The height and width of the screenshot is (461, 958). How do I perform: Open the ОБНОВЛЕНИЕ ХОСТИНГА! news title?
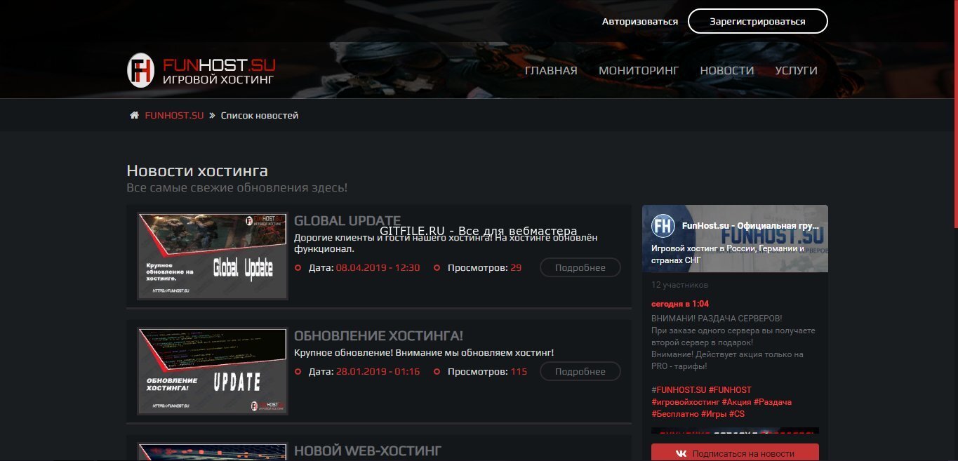(378, 335)
